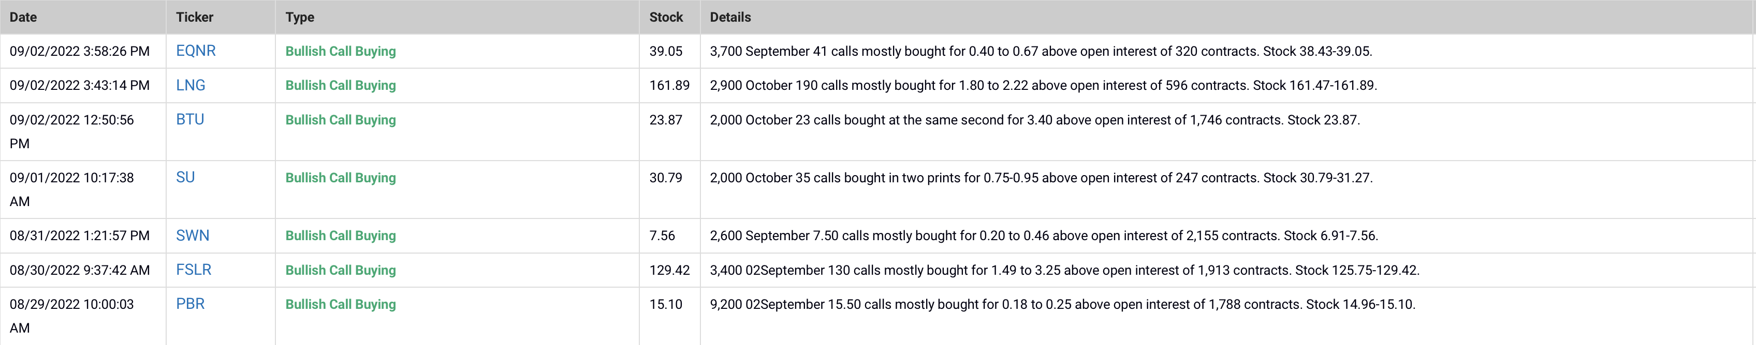Open the PBR ticker link
The height and width of the screenshot is (345, 1756).
[190, 304]
